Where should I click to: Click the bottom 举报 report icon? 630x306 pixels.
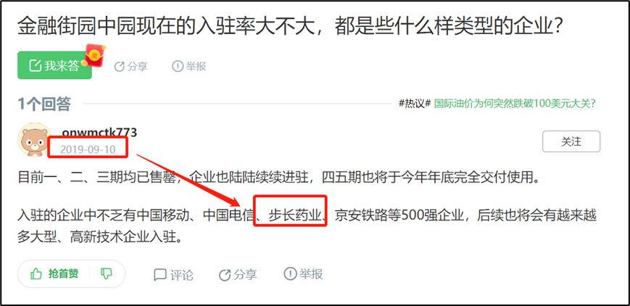tap(290, 274)
